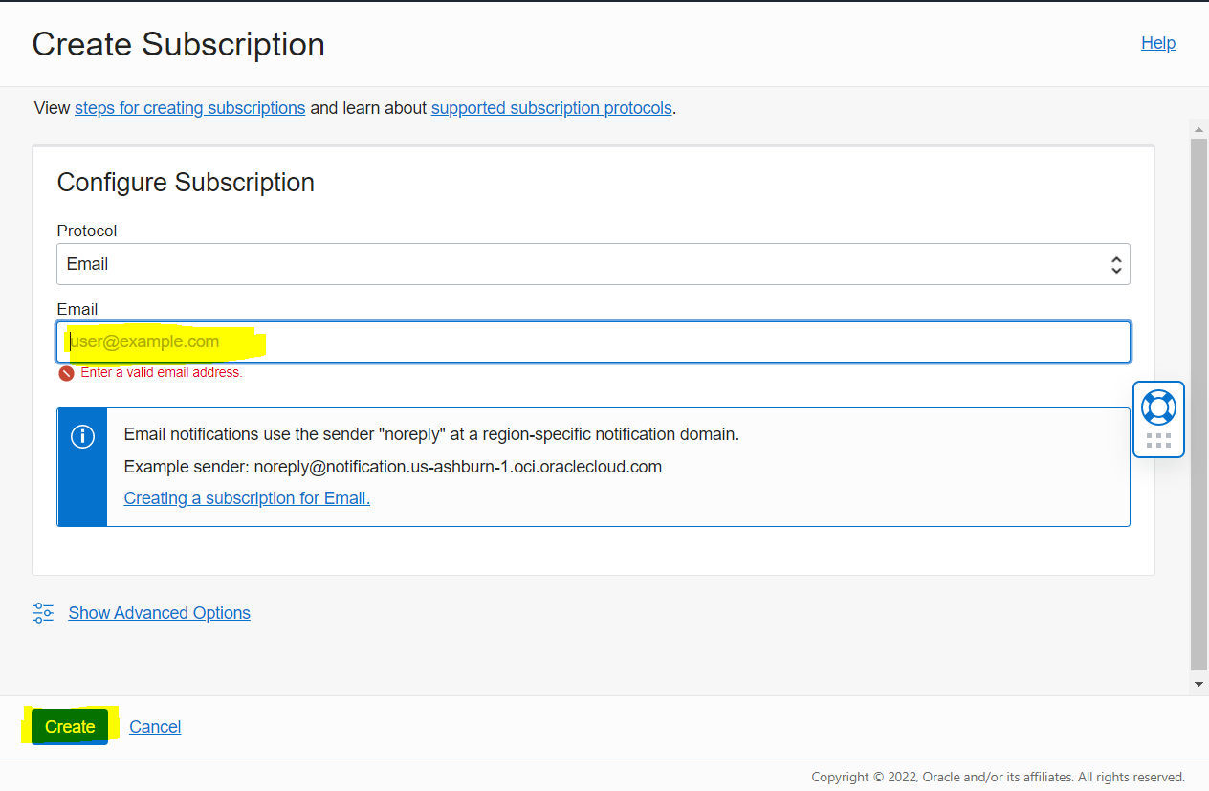Open the steps for creating subscriptions link
Image resolution: width=1209 pixels, height=791 pixels.
tap(189, 108)
